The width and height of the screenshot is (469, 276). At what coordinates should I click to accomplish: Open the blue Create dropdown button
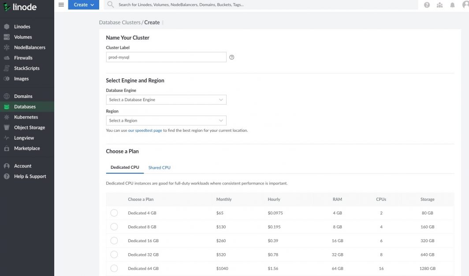[83, 5]
